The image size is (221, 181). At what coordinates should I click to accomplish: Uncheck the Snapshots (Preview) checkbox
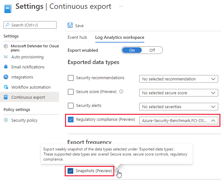(x=71, y=171)
